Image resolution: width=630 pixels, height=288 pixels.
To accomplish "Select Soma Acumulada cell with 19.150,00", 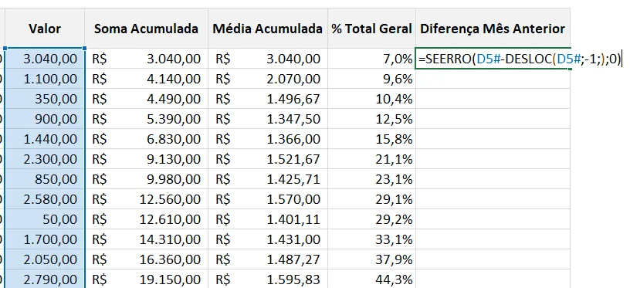I will click(x=146, y=280).
